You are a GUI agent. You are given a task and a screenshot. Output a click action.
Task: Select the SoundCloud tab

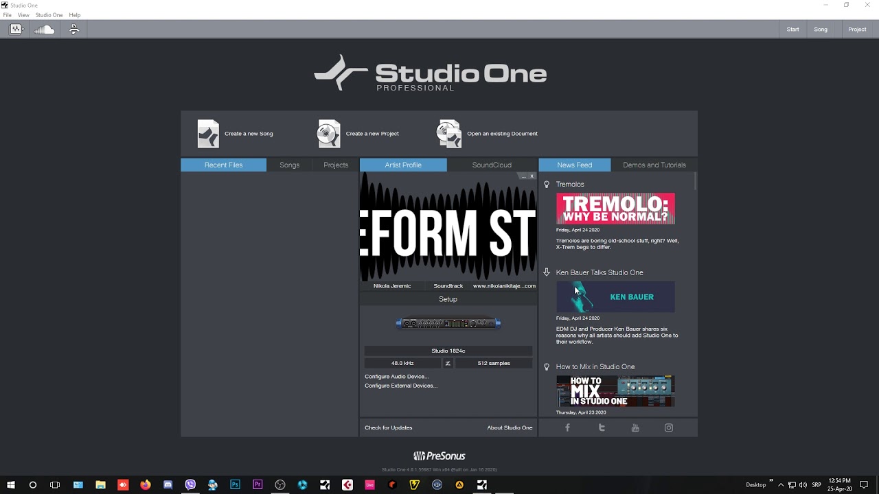click(492, 165)
